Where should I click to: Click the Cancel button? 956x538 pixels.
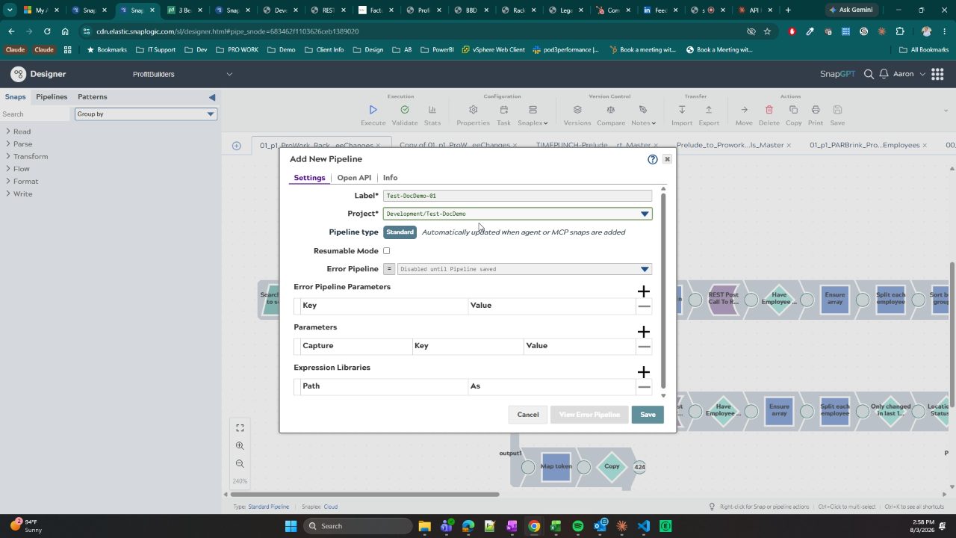point(528,415)
